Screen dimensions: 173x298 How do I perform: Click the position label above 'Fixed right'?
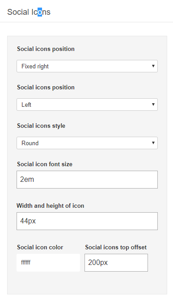click(x=46, y=49)
